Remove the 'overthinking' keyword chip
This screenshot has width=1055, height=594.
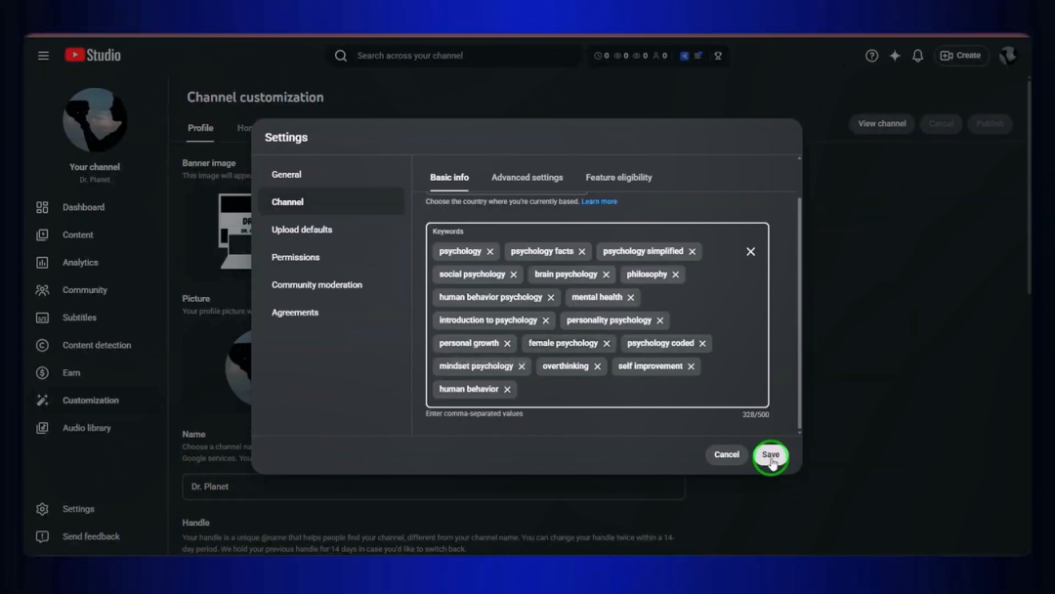(597, 366)
